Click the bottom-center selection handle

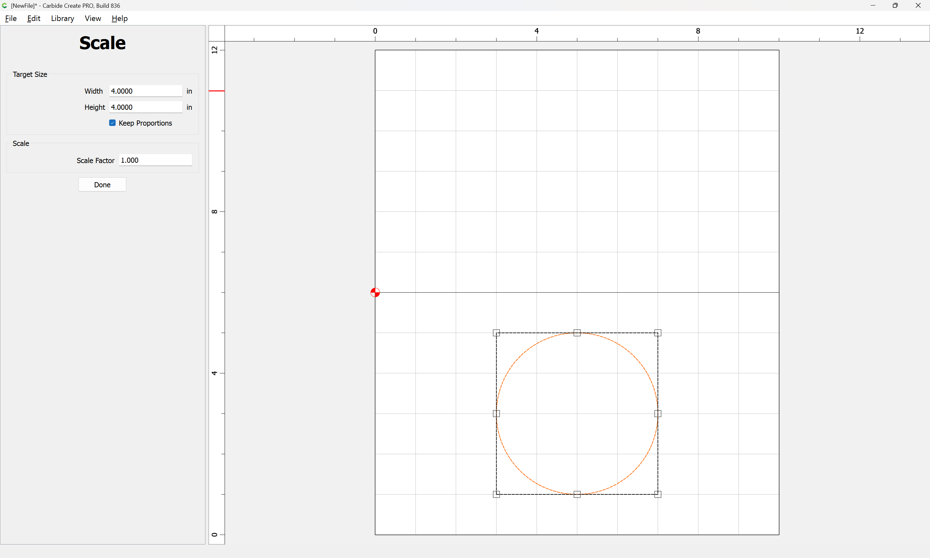pos(577,494)
